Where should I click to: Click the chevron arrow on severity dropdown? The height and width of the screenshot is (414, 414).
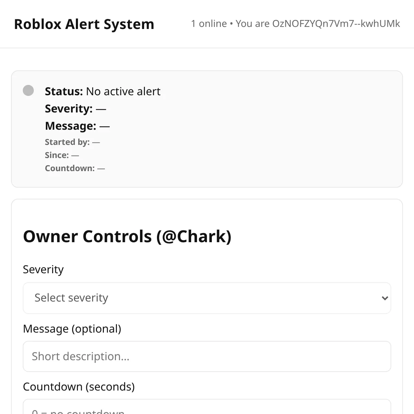tap(385, 298)
